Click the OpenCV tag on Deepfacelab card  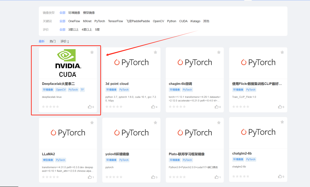(61, 89)
